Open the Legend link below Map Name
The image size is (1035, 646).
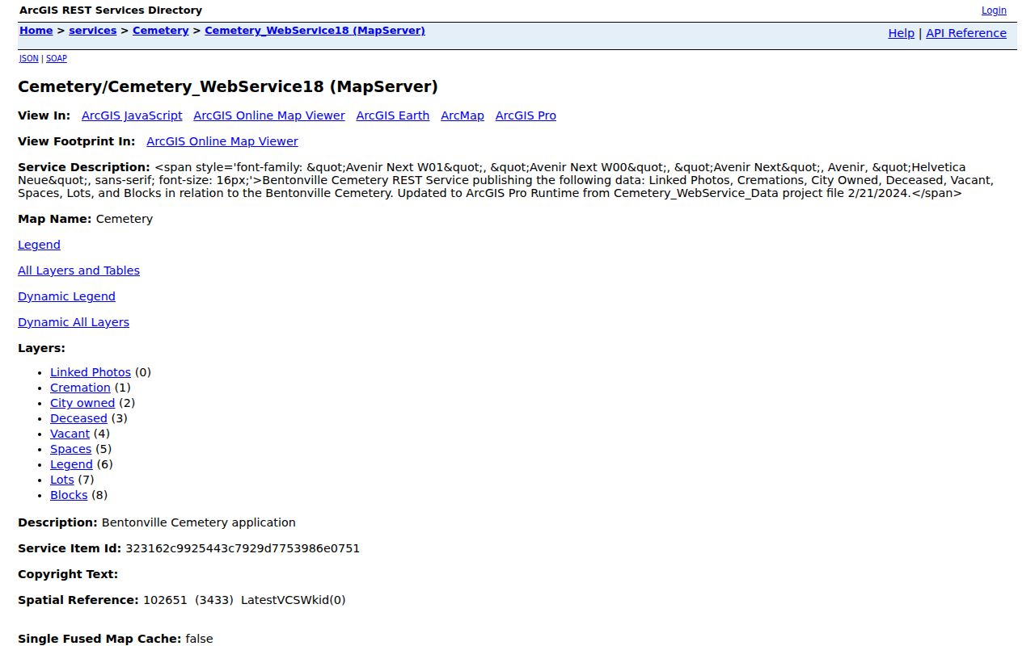point(39,245)
